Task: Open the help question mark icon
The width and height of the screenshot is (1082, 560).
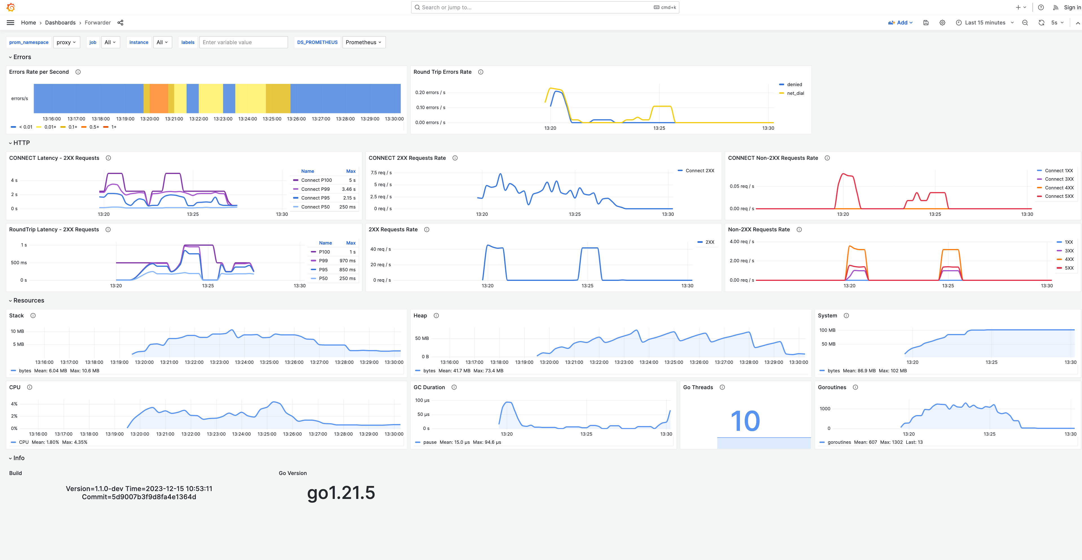Action: (x=1041, y=7)
